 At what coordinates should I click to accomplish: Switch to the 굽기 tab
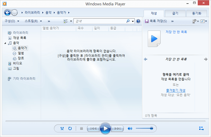[x=175, y=13]
